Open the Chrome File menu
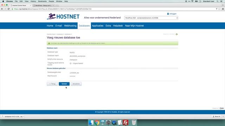 [16, 1]
